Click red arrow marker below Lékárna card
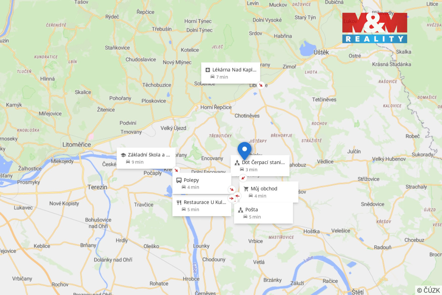 261,85
